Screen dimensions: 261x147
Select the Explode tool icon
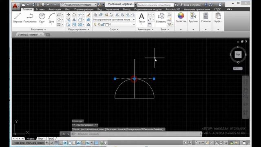[x=88, y=20]
